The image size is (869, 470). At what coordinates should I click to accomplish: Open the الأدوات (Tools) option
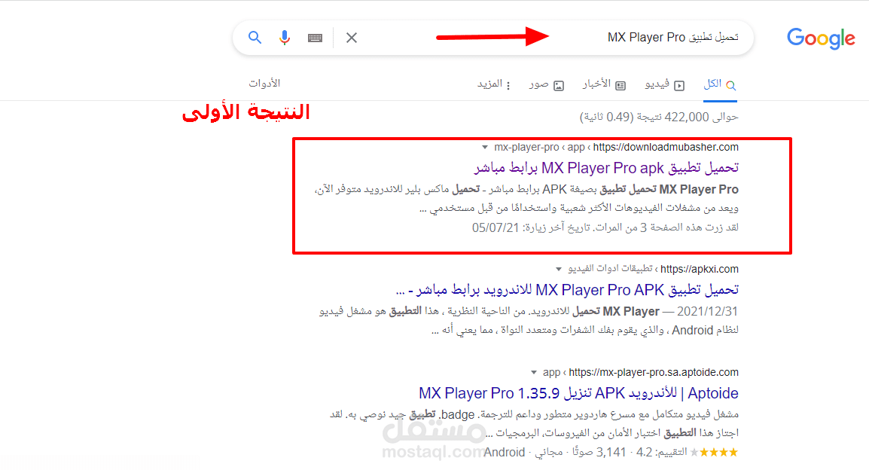264,83
